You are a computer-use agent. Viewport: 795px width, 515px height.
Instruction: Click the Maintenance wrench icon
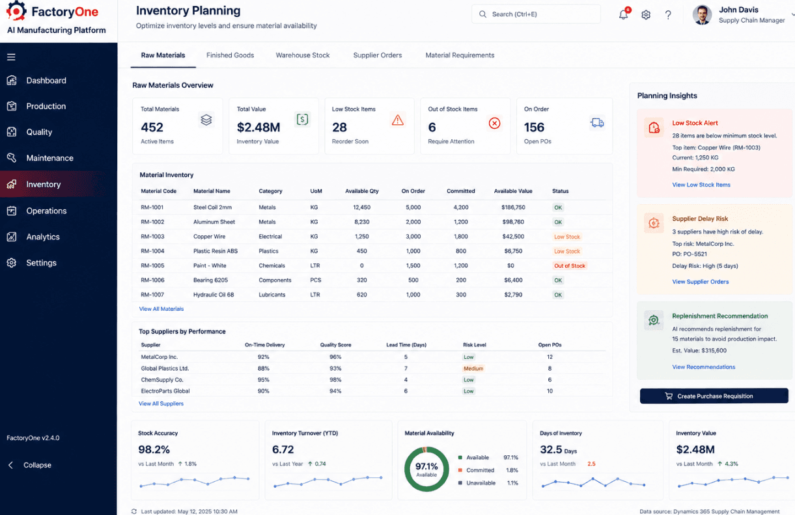click(12, 158)
